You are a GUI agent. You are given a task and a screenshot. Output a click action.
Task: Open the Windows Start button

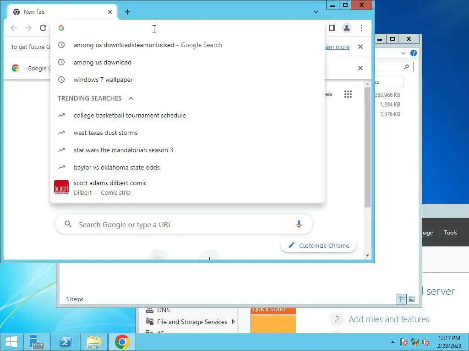click(x=11, y=342)
